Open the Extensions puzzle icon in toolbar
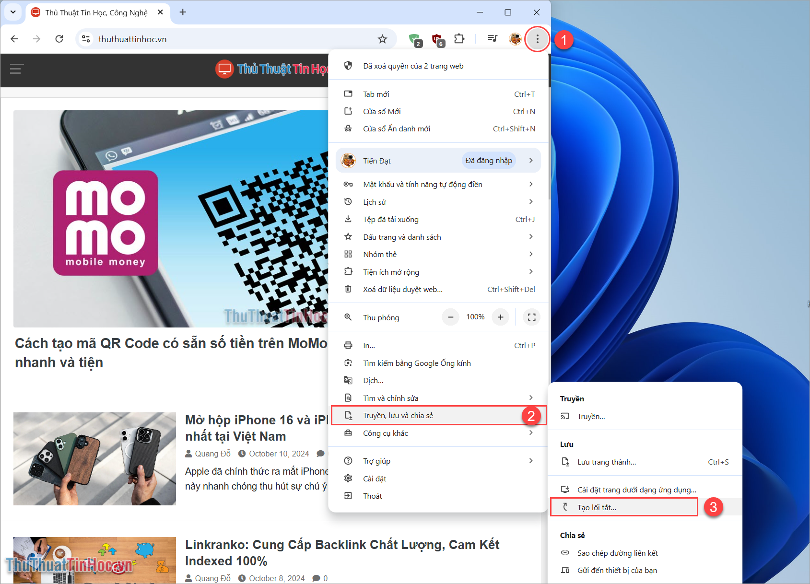This screenshot has width=810, height=584. tap(459, 39)
